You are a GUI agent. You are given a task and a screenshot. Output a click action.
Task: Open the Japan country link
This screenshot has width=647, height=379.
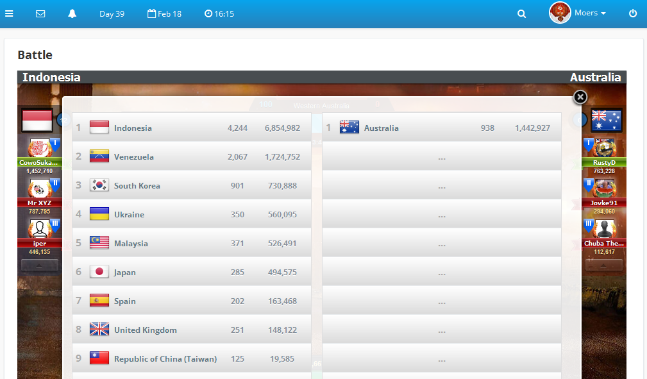pyautogui.click(x=124, y=273)
